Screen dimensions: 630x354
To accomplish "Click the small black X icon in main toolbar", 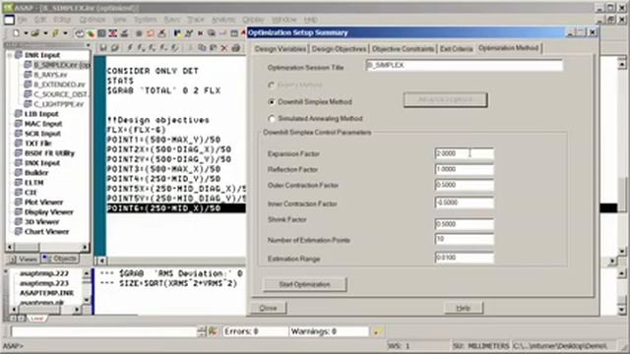I will click(x=200, y=33).
